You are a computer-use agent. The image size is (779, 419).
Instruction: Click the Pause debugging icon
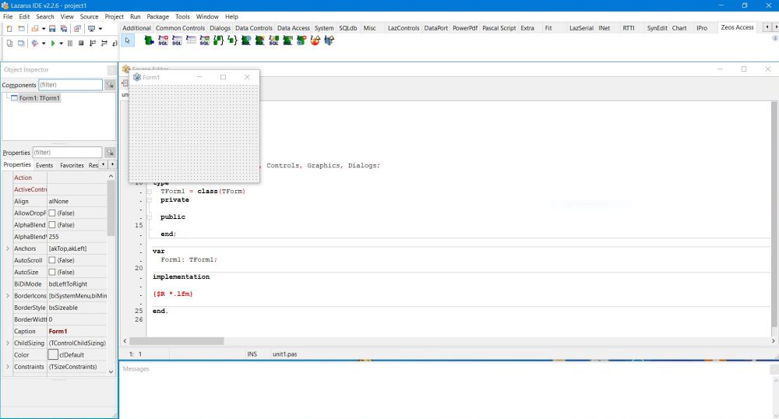tap(70, 43)
